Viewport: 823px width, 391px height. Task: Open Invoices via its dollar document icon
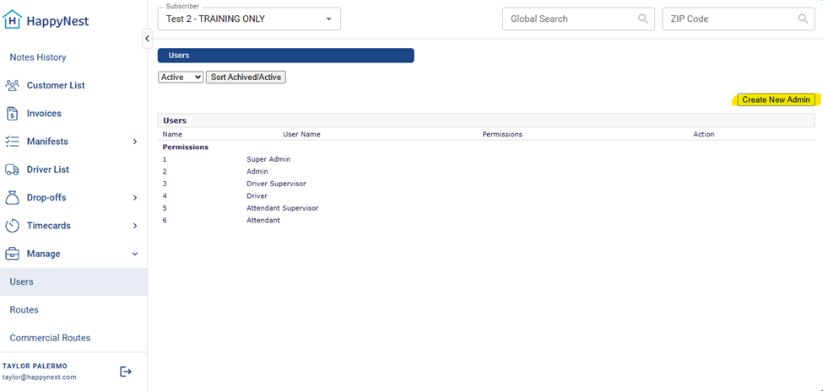click(x=12, y=113)
